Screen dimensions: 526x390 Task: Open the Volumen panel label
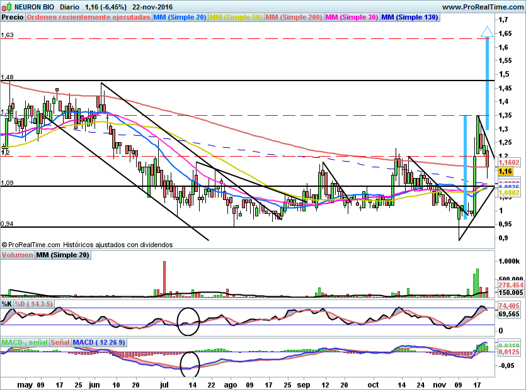coord(17,255)
